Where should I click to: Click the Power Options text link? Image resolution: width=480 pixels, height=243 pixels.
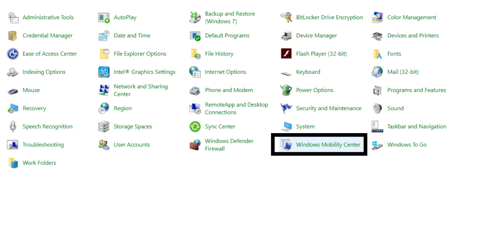[315, 90]
